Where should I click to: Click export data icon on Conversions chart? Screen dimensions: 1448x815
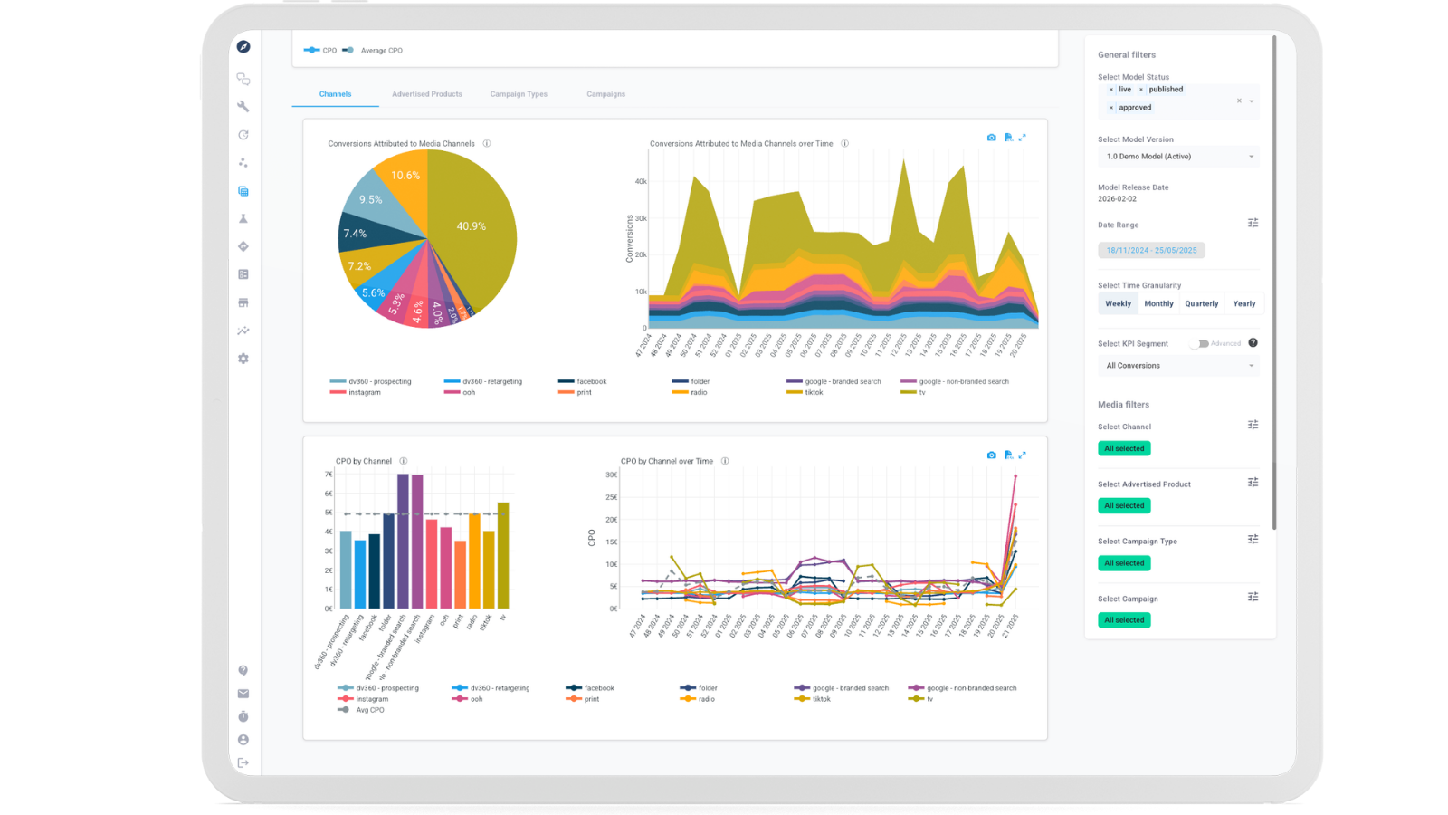[x=1008, y=138]
